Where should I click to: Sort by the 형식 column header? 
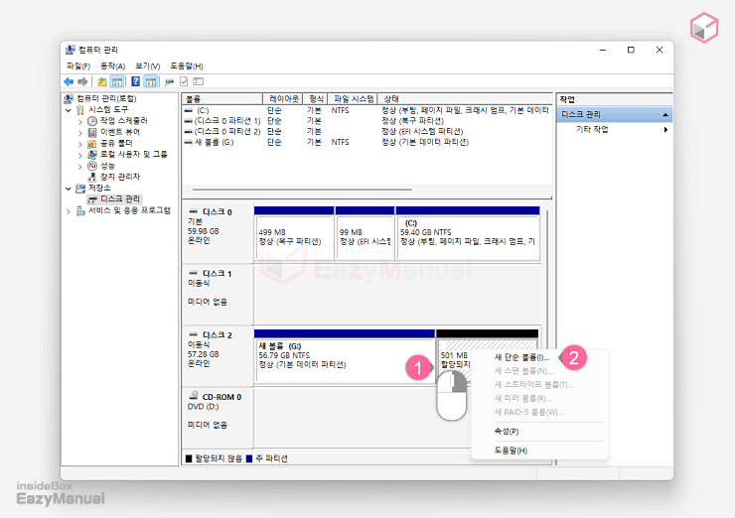[x=316, y=99]
